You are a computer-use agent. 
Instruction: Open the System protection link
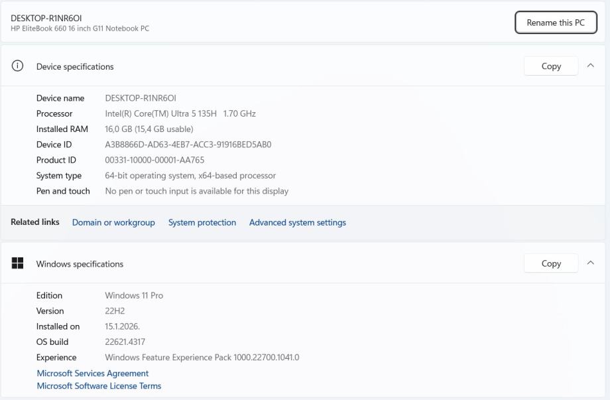[x=202, y=223]
